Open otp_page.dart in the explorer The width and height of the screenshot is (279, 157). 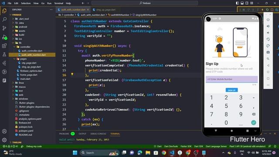pos(29,63)
